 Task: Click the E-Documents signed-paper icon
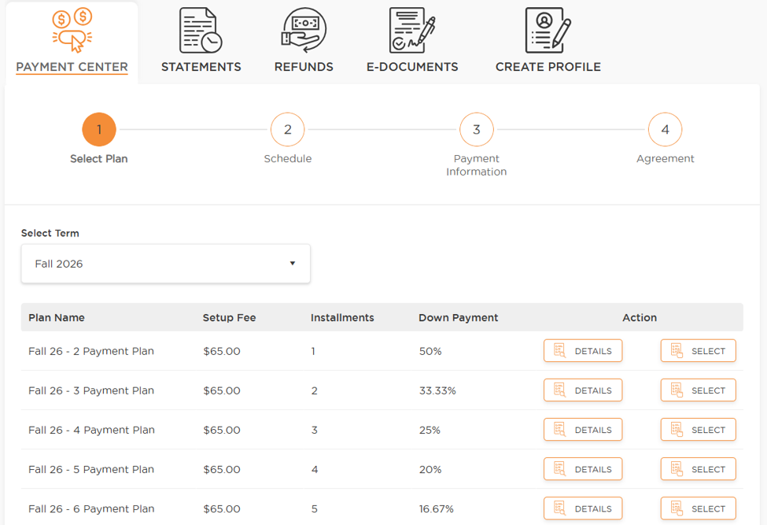(x=412, y=31)
